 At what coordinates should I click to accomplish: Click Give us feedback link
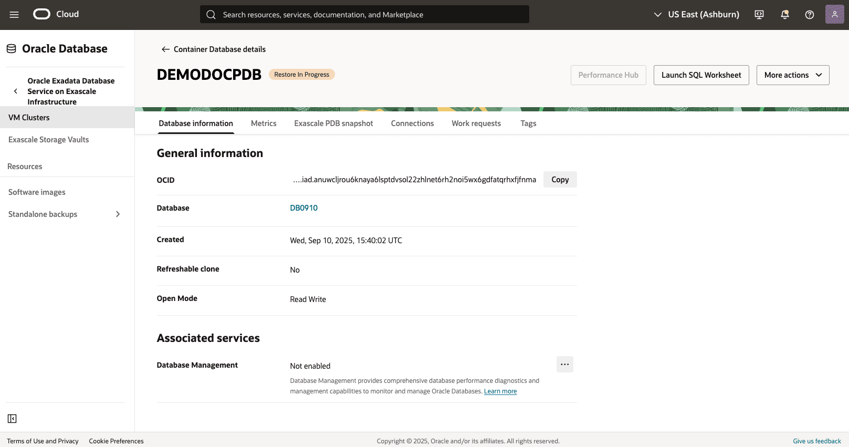(817, 441)
